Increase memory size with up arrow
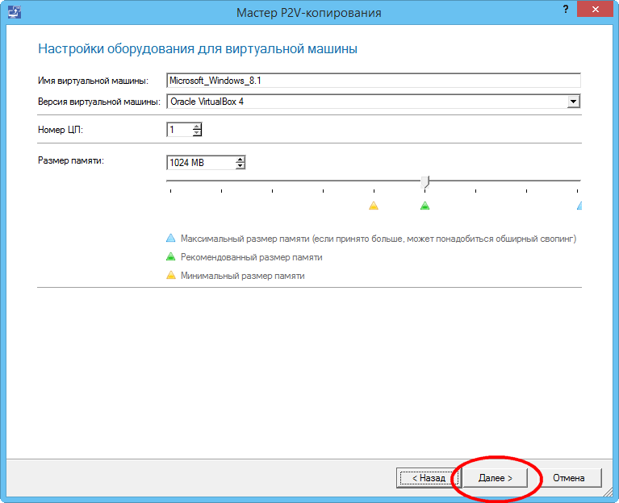 240,160
